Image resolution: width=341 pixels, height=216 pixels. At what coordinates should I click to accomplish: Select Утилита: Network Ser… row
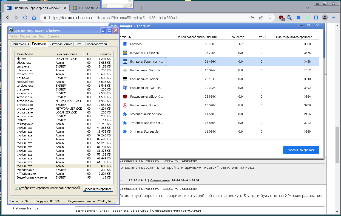click(x=219, y=123)
